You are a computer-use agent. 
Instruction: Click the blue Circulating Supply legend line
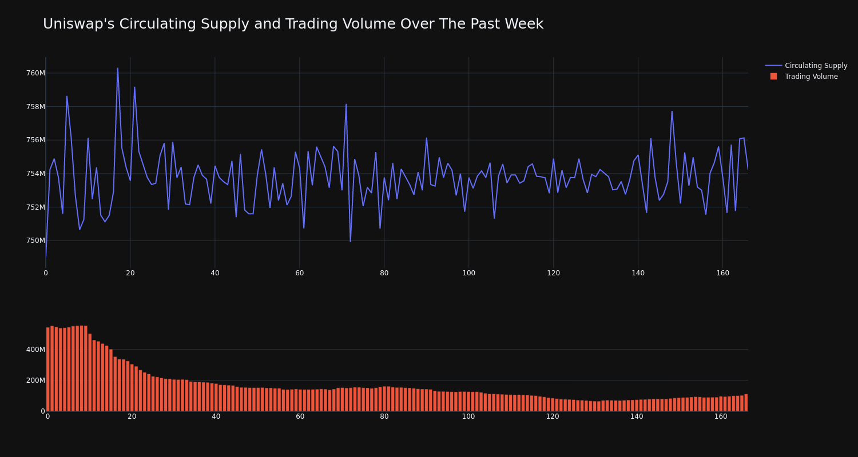773,66
